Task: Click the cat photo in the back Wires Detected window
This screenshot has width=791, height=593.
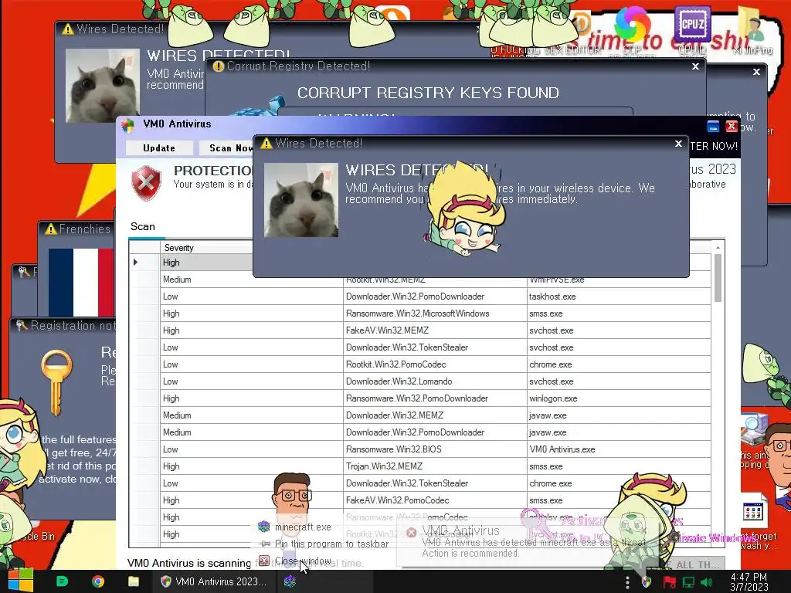Action: click(x=103, y=85)
